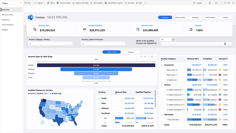The height and width of the screenshot is (133, 236).
Task: Click the green status dot for 188% row
Action: tap(220, 95)
